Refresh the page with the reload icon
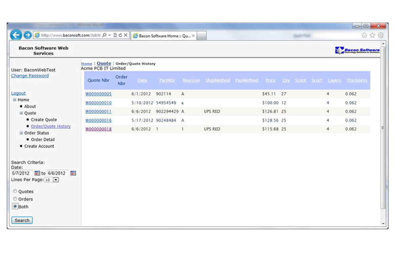The height and width of the screenshot is (253, 396). point(120,35)
